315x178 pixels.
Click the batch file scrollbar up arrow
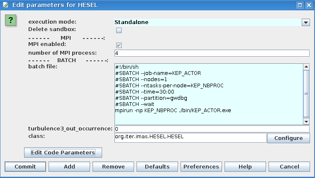click(x=306, y=67)
